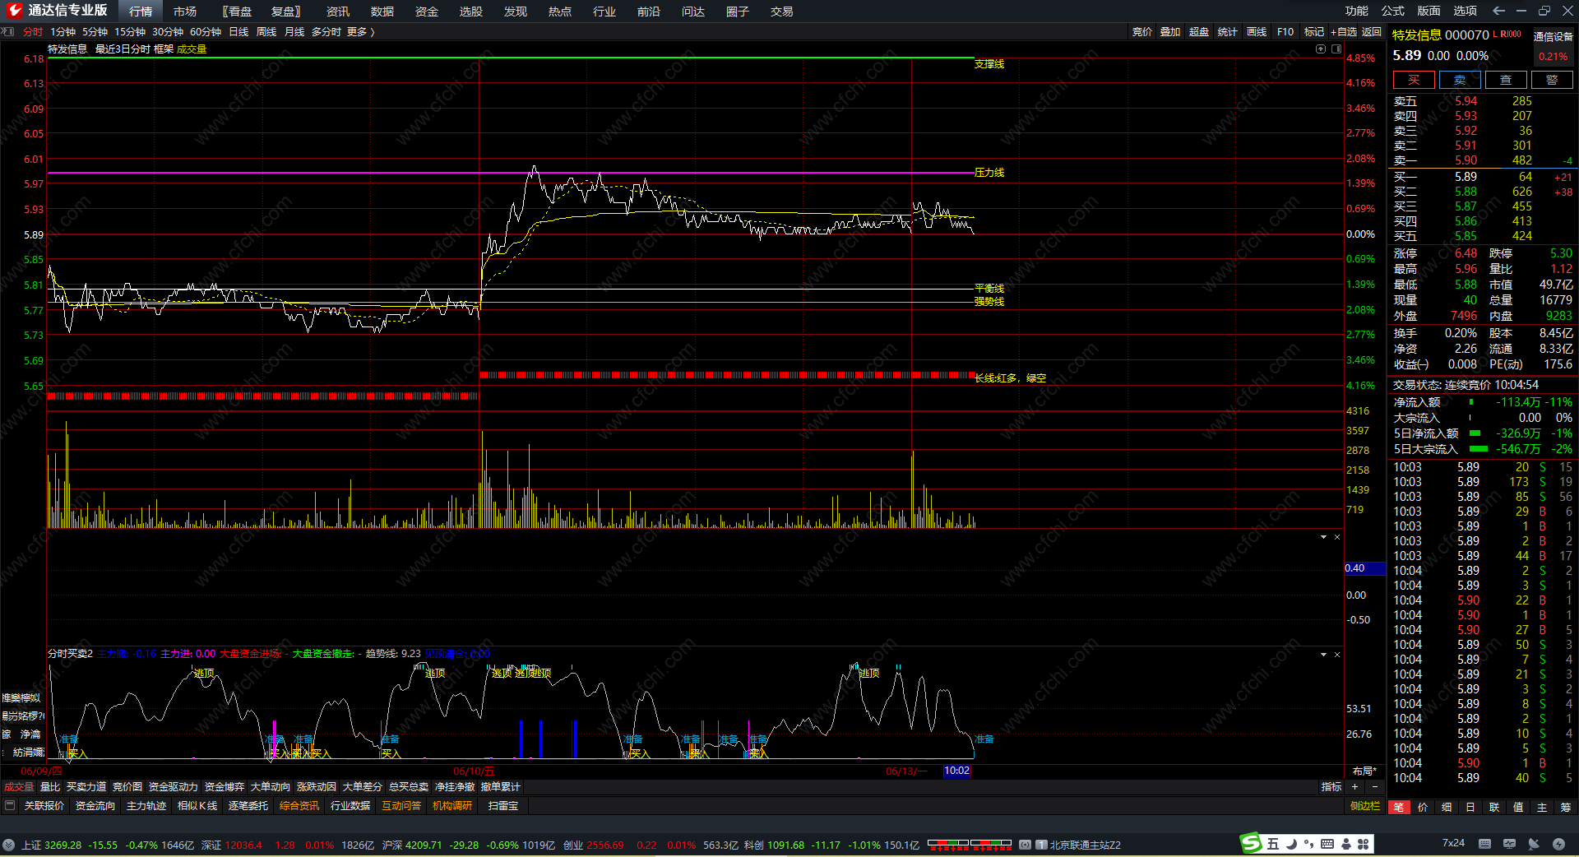
Task: Click the back arrow in title bar
Action: (x=1498, y=11)
